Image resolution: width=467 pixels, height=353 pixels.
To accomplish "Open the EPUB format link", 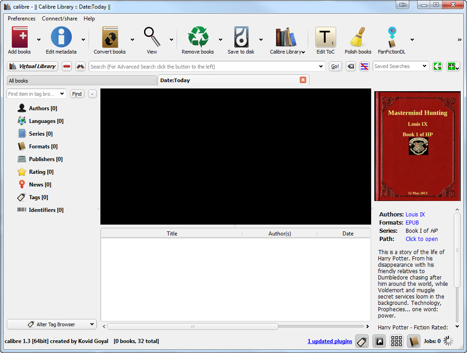I will (412, 222).
